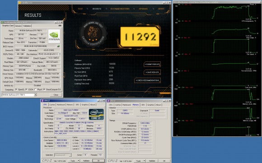Click the Catzilla Certification badge
The image size is (262, 163).
click(x=93, y=34)
